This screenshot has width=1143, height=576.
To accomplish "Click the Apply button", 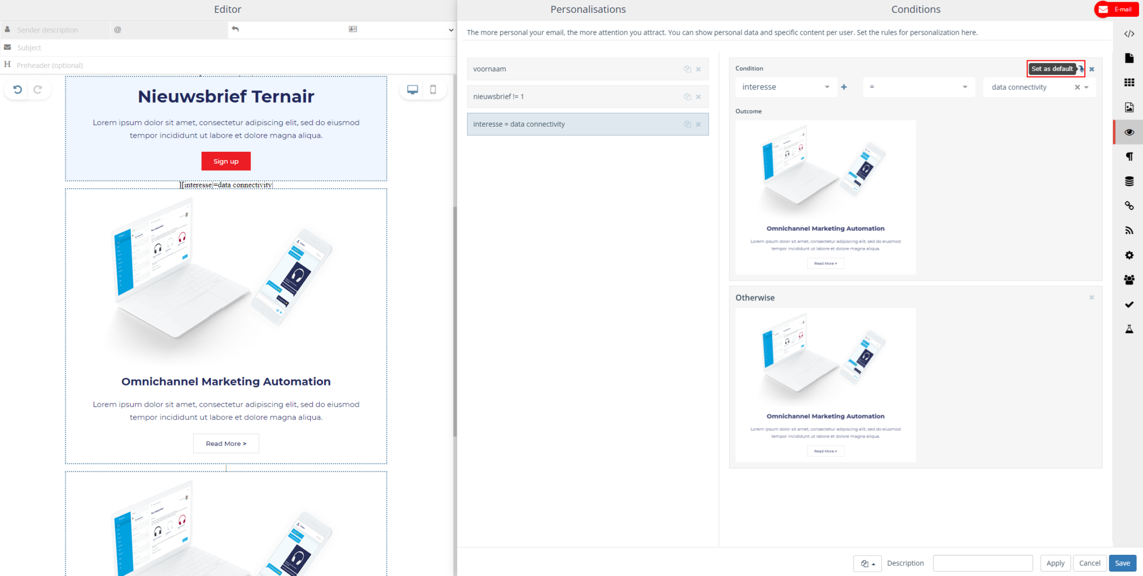I will coord(1055,563).
